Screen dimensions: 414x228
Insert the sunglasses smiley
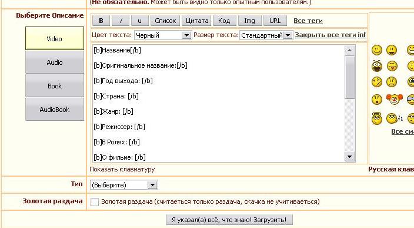(x=410, y=100)
